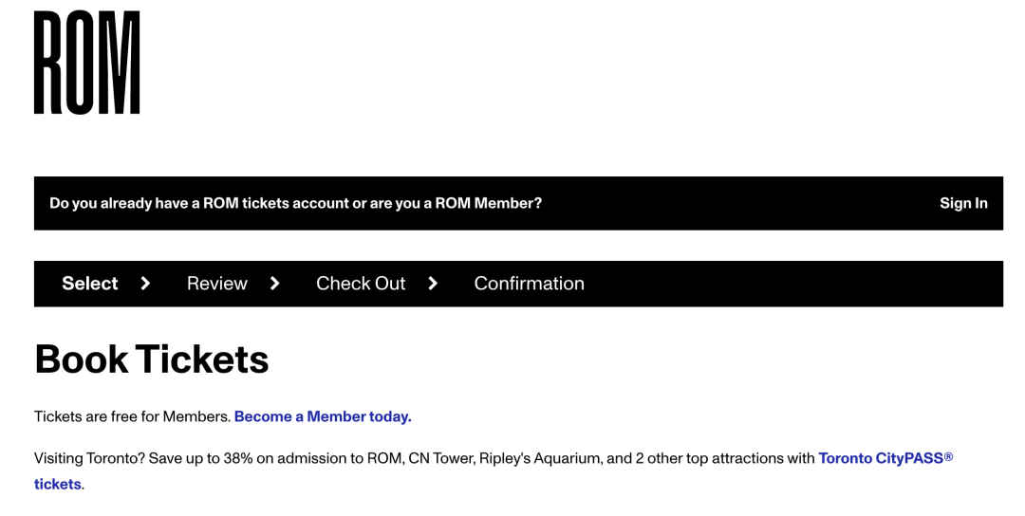
Task: Click the wrapped "tickets" link text
Action: [x=58, y=485]
